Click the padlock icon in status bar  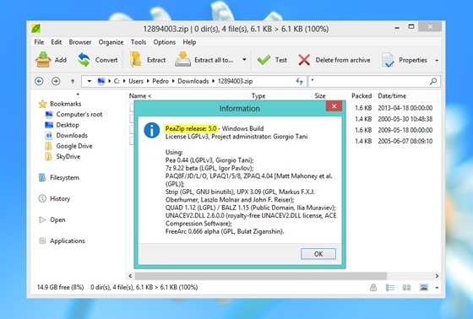373,287
